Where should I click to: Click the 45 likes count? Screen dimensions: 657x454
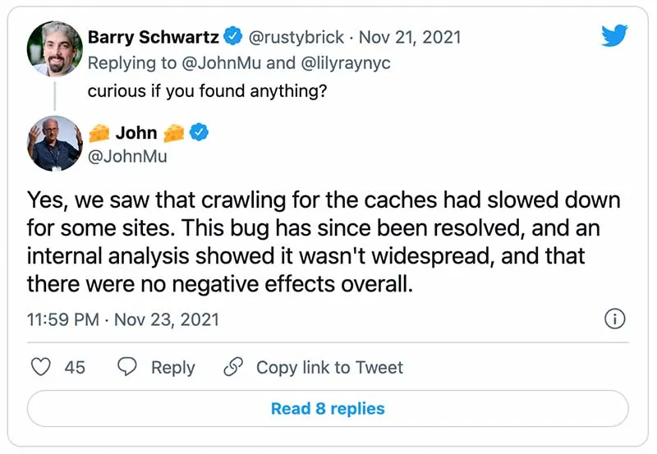pos(75,367)
